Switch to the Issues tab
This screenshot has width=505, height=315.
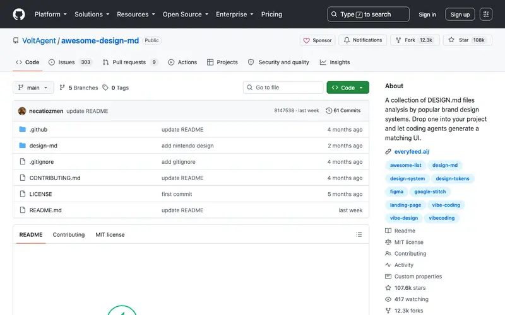click(x=70, y=62)
